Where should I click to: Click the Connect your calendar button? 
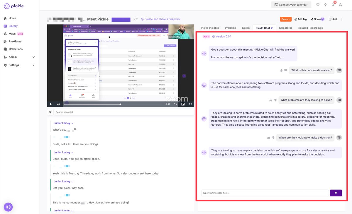click(291, 5)
